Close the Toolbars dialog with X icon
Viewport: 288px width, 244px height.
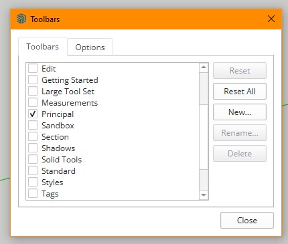(271, 19)
